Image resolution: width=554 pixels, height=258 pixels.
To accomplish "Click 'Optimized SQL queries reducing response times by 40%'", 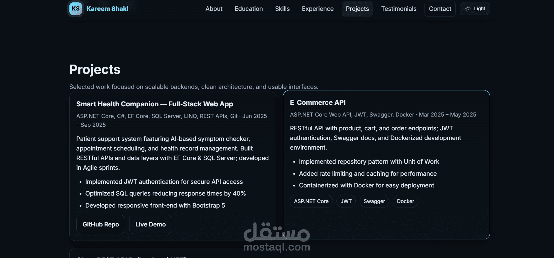I will coord(166,193).
